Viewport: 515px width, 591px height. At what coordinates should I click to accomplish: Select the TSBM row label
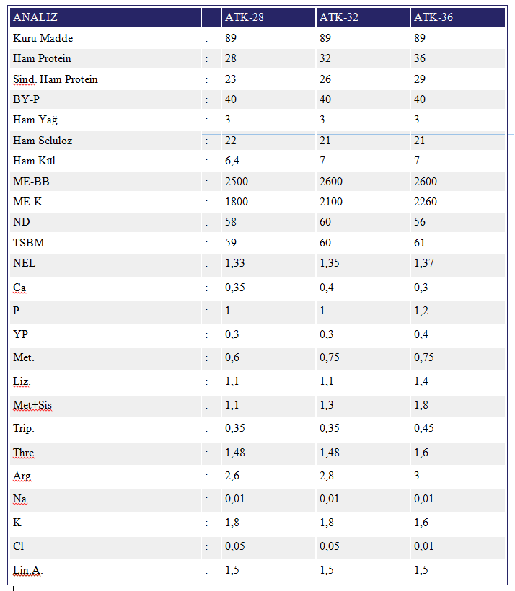(28, 243)
